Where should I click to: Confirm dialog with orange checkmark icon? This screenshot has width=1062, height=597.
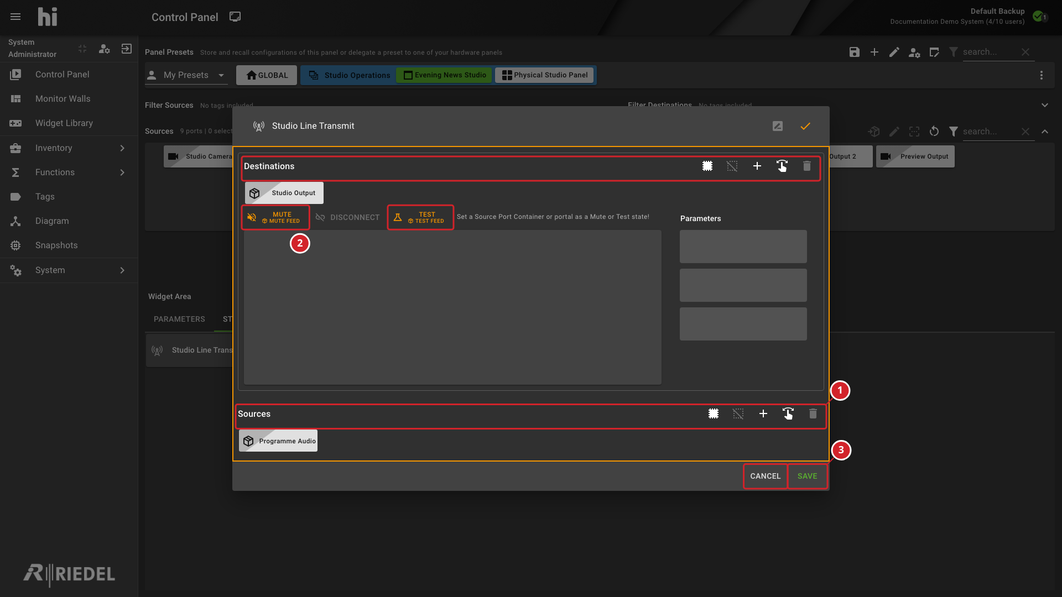point(805,126)
